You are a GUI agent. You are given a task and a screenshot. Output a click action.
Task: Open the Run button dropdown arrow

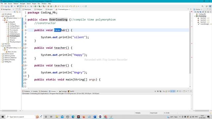37,6
